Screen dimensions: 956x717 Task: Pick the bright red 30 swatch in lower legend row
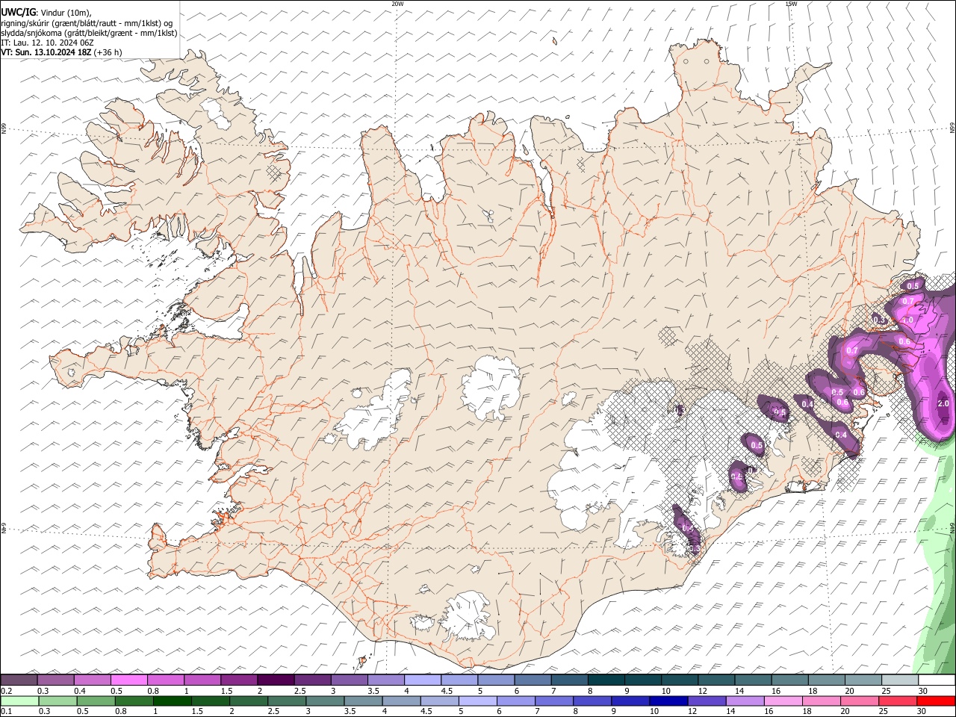[x=935, y=701]
